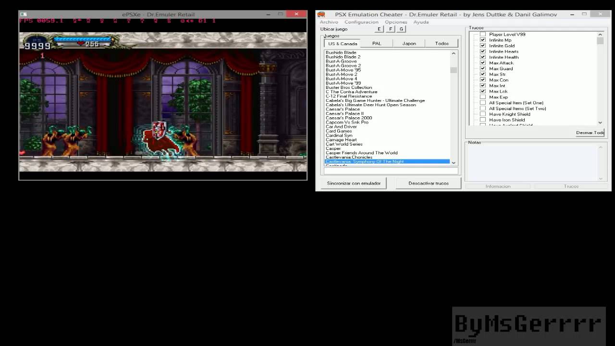Enable the Have Knight Shield cheat
This screenshot has width=615, height=346.
coord(483,114)
